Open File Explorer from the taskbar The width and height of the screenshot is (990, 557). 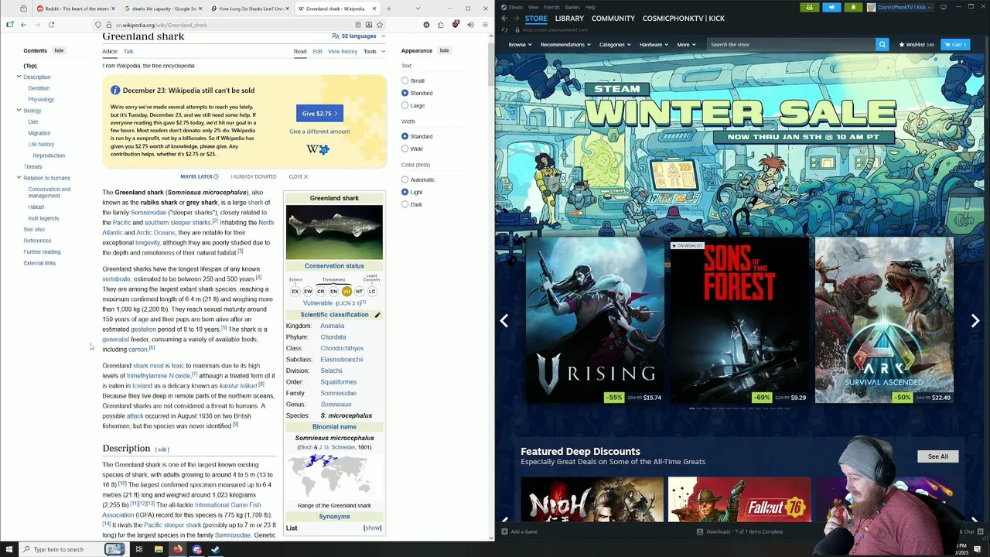click(159, 549)
